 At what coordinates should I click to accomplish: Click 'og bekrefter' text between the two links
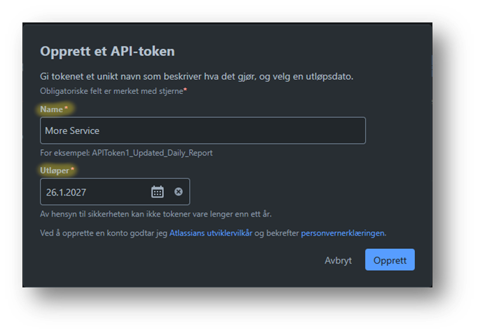click(277, 233)
